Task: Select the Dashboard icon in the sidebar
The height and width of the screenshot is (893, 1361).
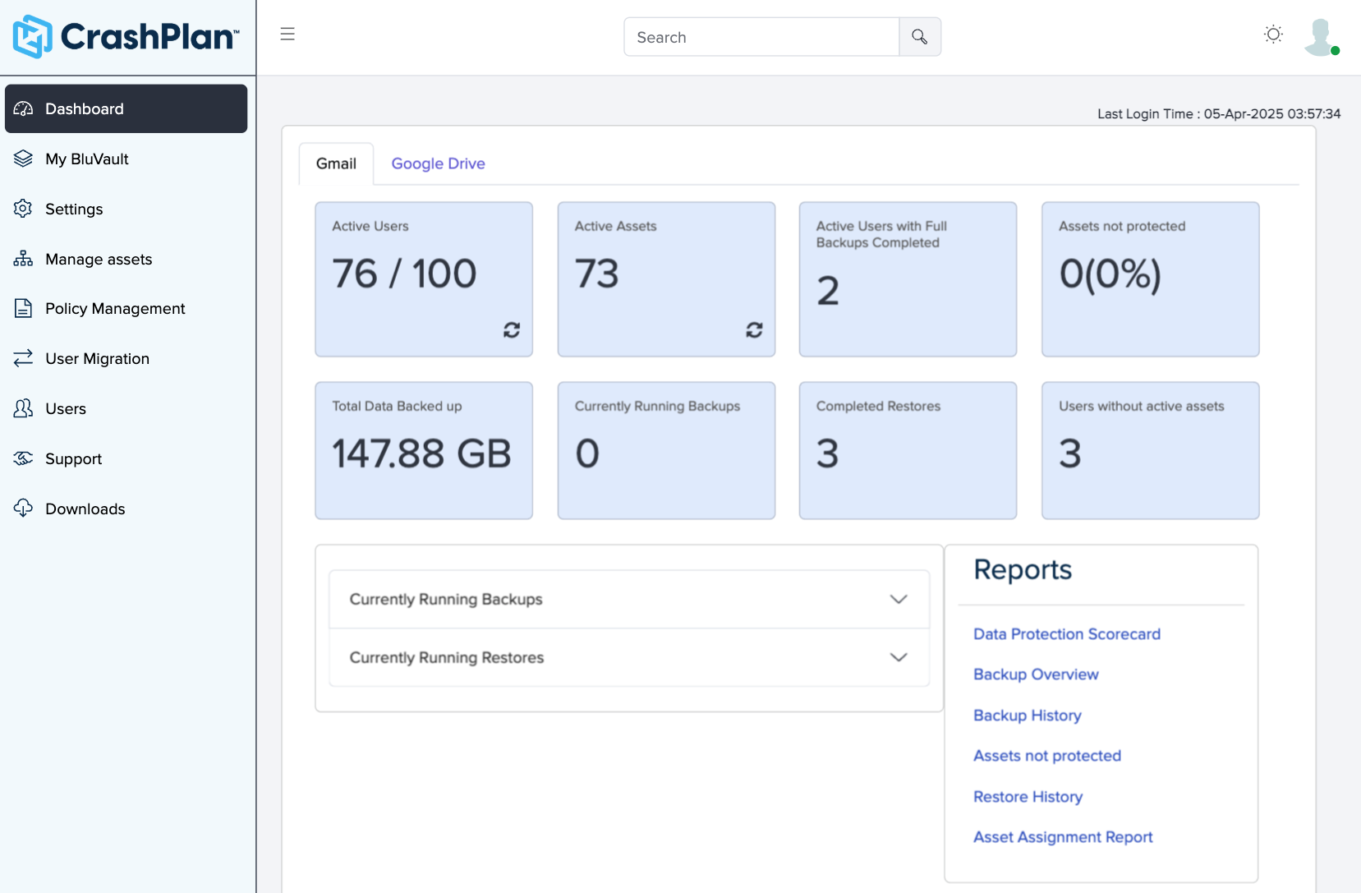Action: pos(22,108)
